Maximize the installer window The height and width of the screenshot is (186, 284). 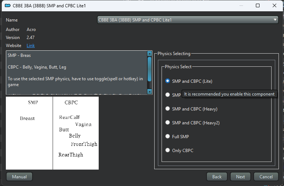[x=258, y=5]
